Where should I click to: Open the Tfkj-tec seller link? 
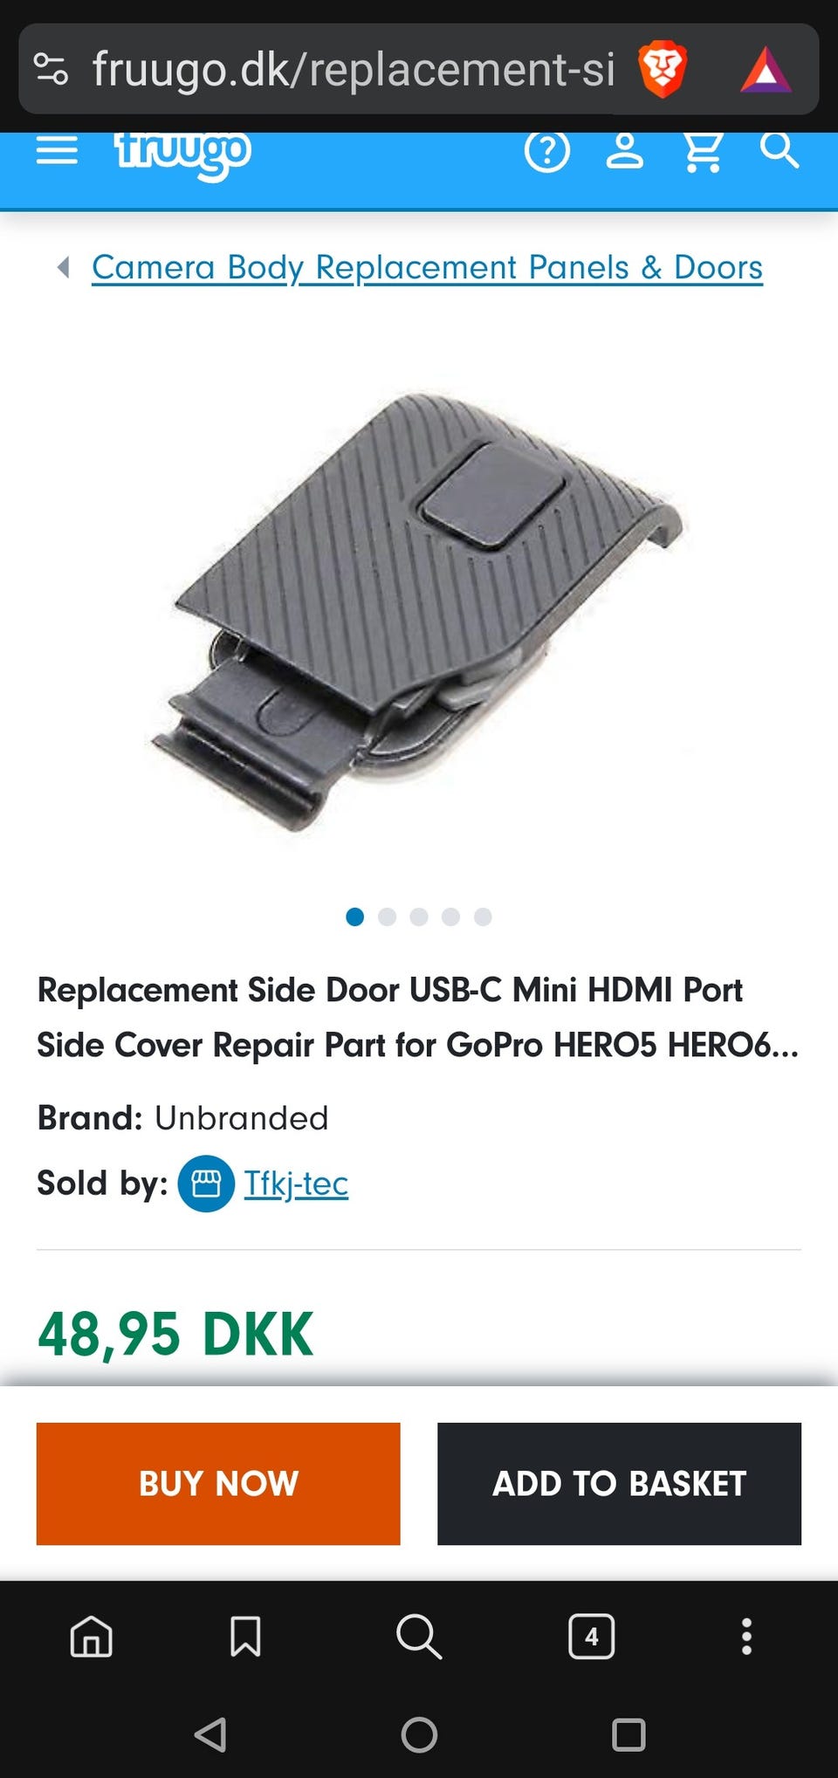pyautogui.click(x=296, y=1184)
